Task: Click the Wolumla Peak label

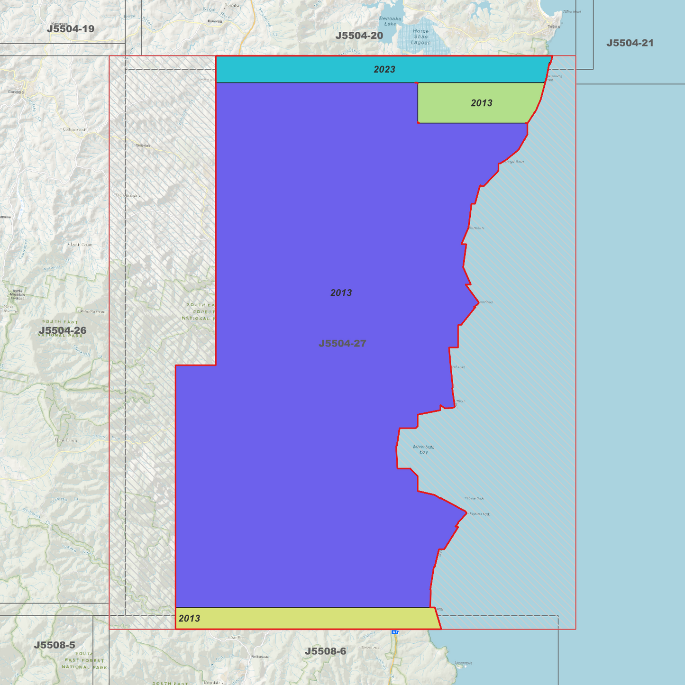Action: pos(92,311)
